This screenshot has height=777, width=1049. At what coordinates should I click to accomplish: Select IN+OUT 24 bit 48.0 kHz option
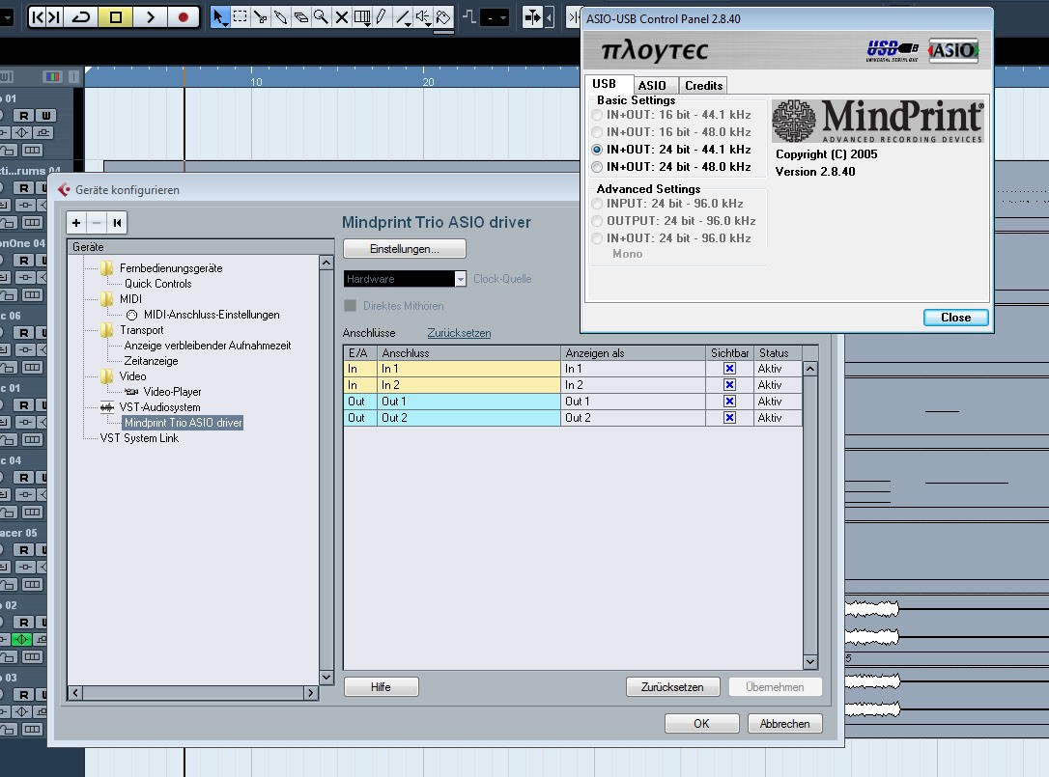(597, 167)
